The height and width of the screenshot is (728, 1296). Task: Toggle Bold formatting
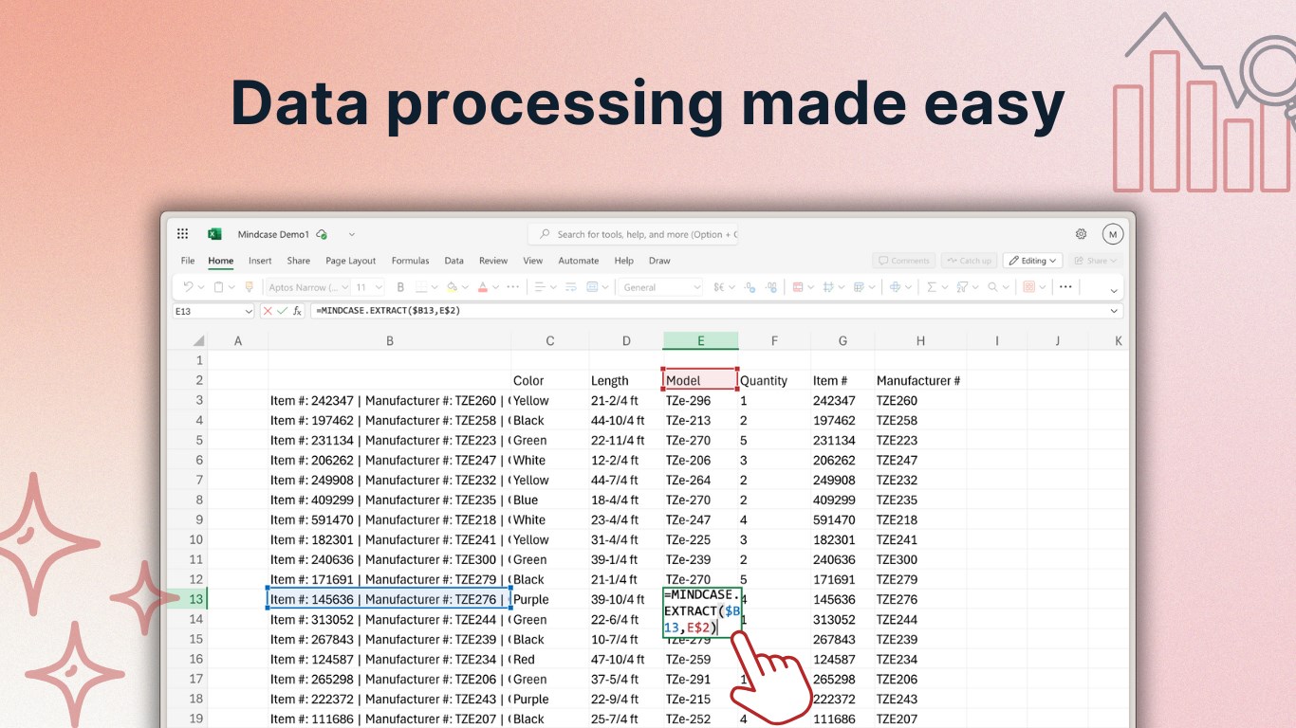click(x=400, y=287)
